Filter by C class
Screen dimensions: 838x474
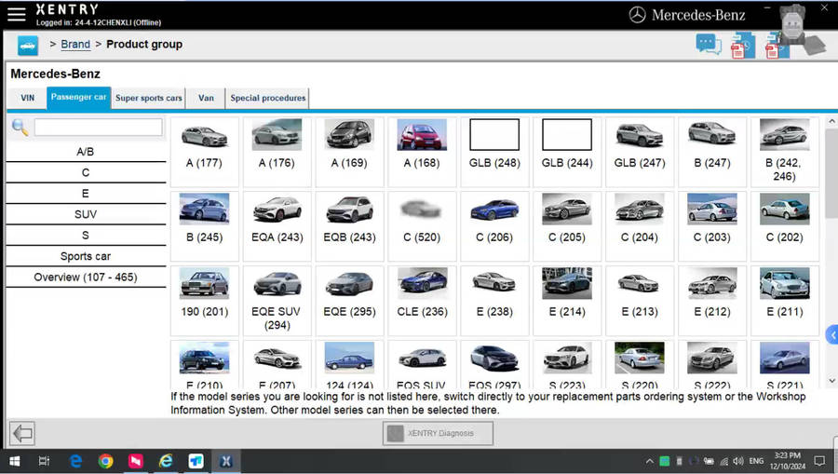coord(86,172)
